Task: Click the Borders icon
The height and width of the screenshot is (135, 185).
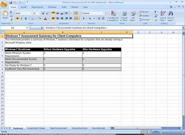Action: tap(32, 18)
